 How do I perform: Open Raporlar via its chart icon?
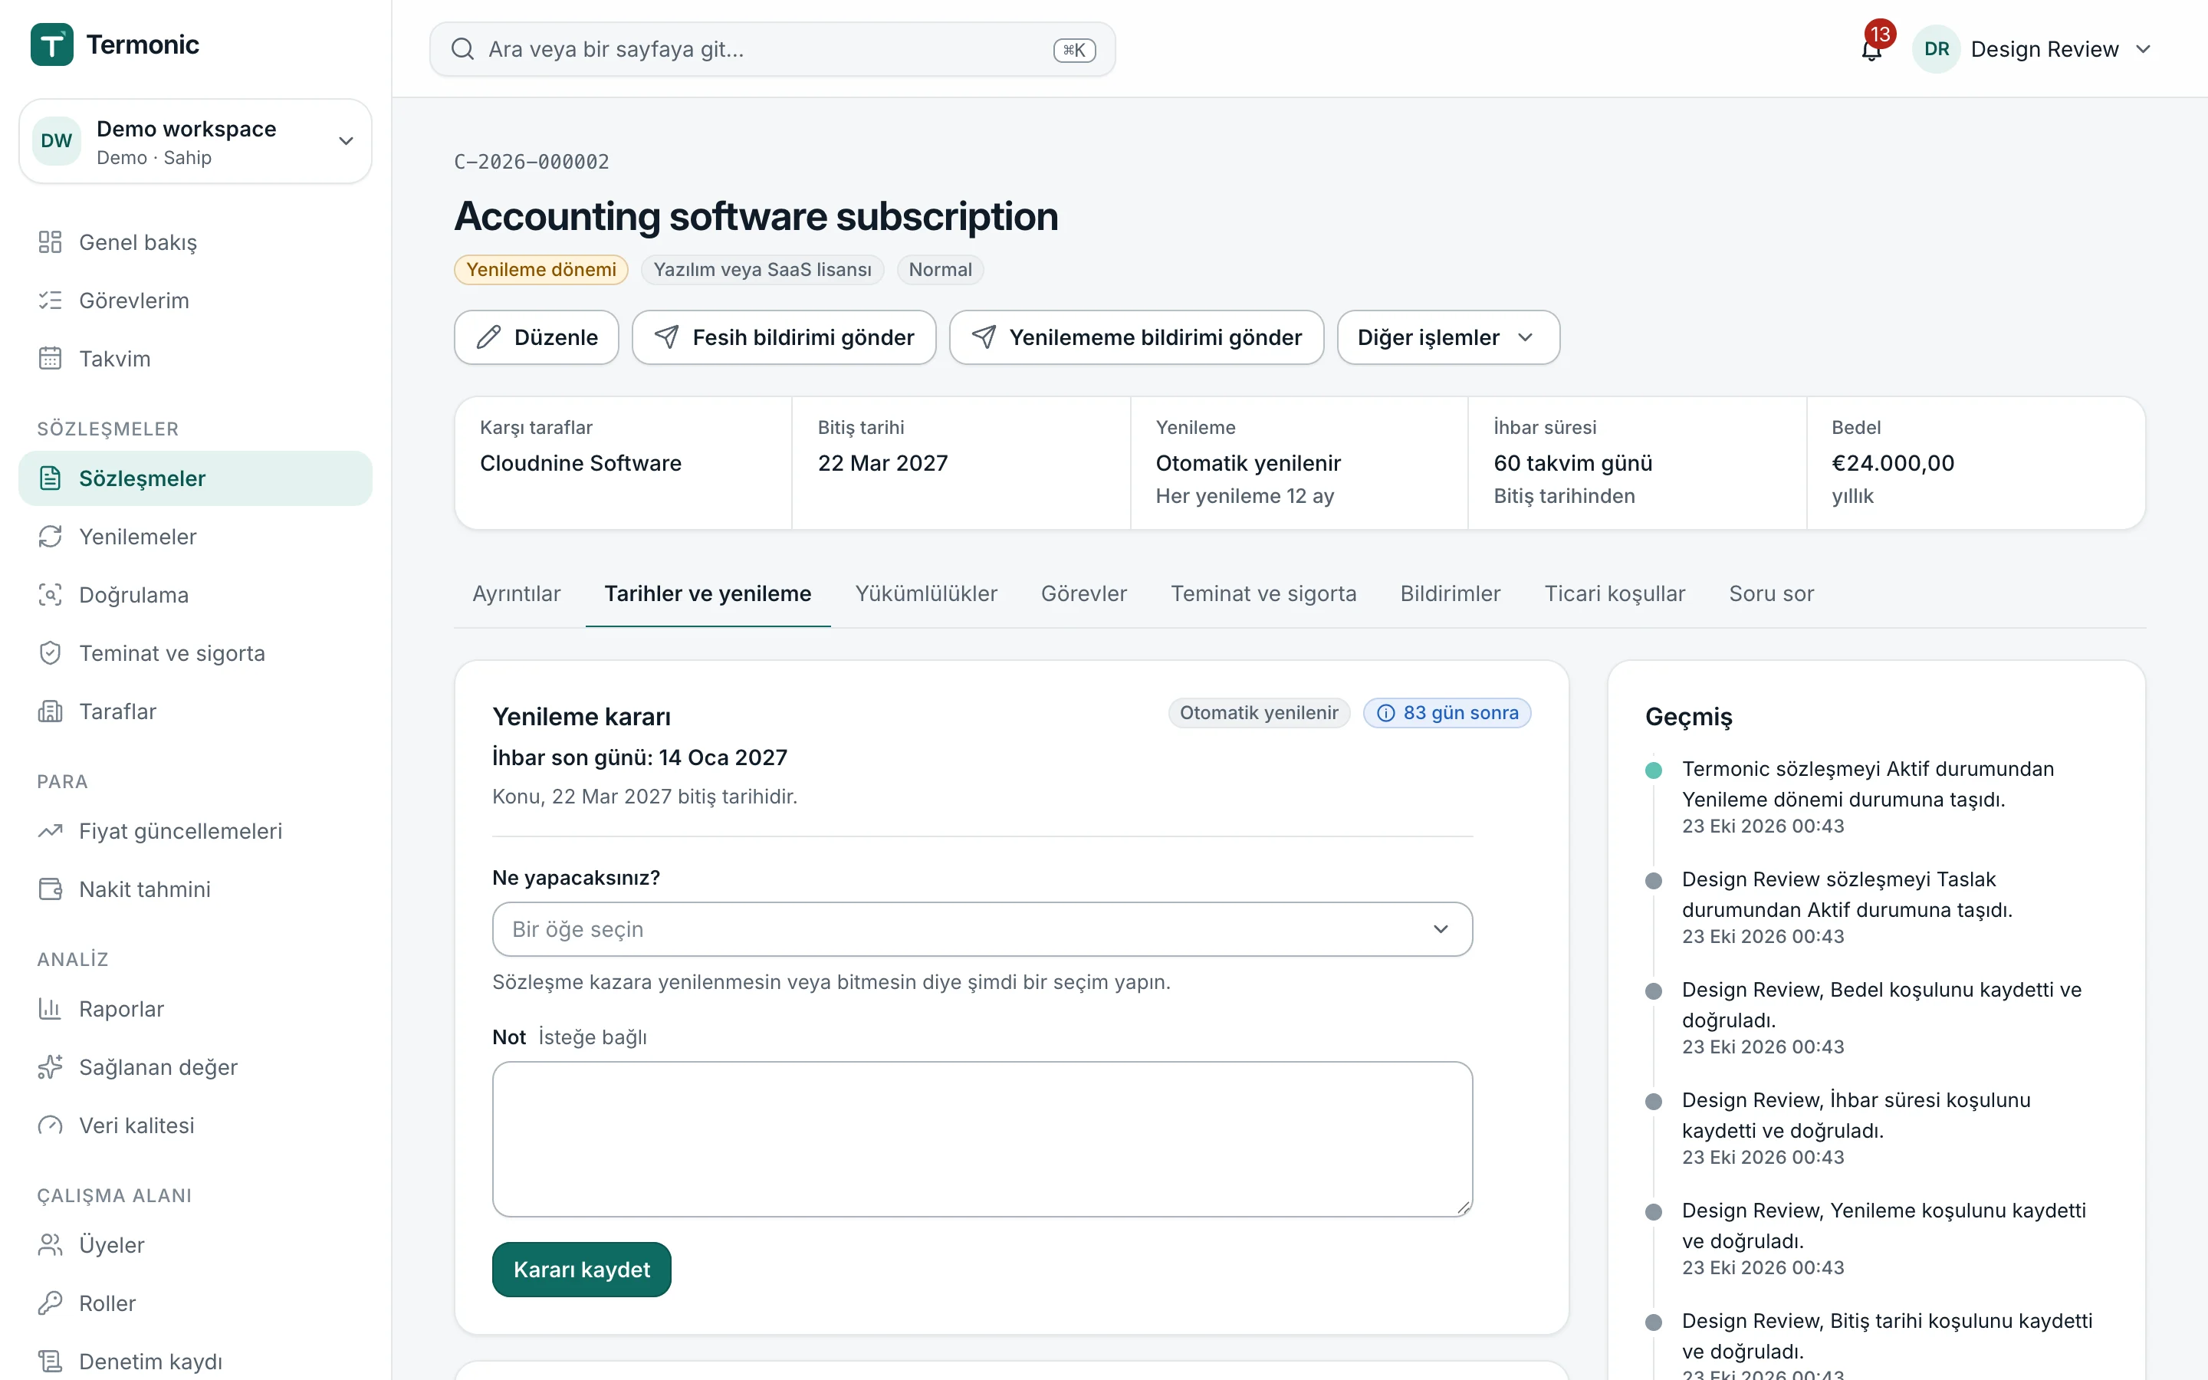(x=50, y=1008)
